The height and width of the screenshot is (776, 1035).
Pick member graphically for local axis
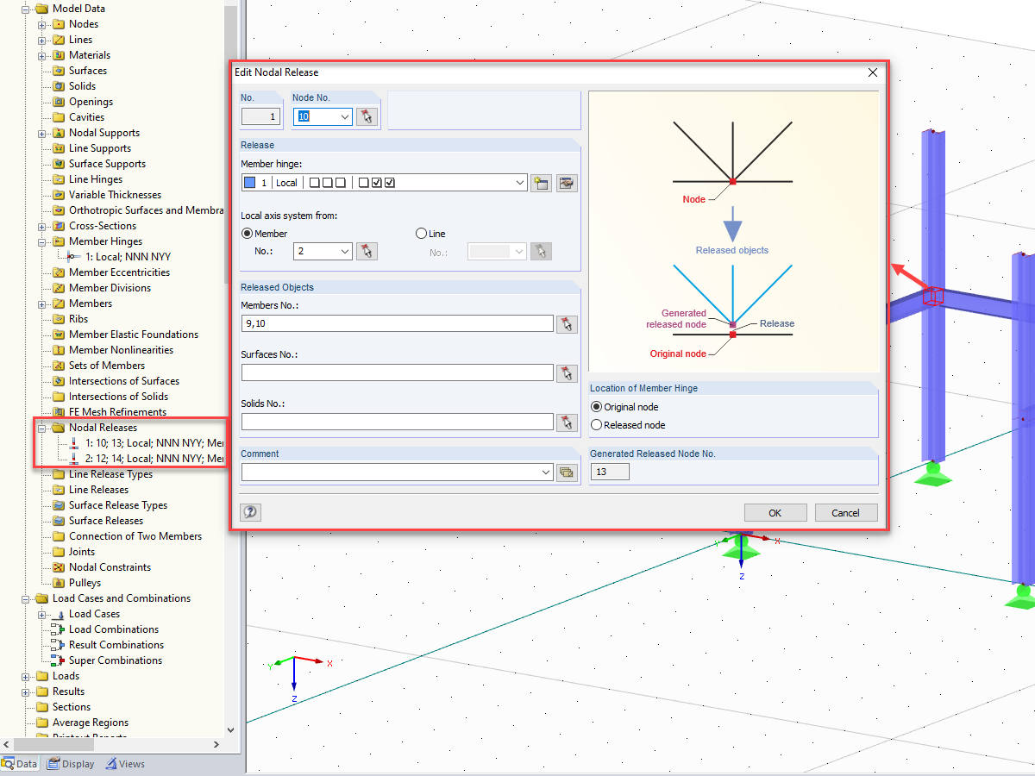coord(368,251)
